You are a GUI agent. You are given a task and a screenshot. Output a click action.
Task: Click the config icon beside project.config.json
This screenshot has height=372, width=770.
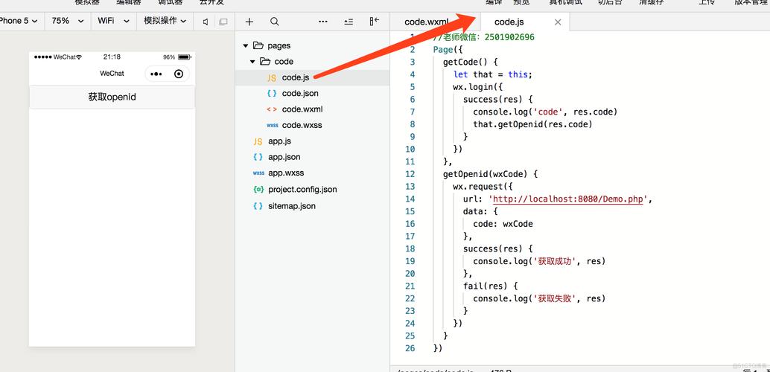tap(258, 190)
